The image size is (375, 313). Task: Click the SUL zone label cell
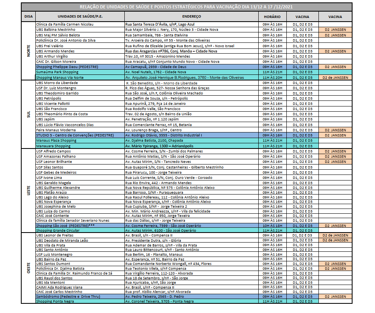click(28, 114)
